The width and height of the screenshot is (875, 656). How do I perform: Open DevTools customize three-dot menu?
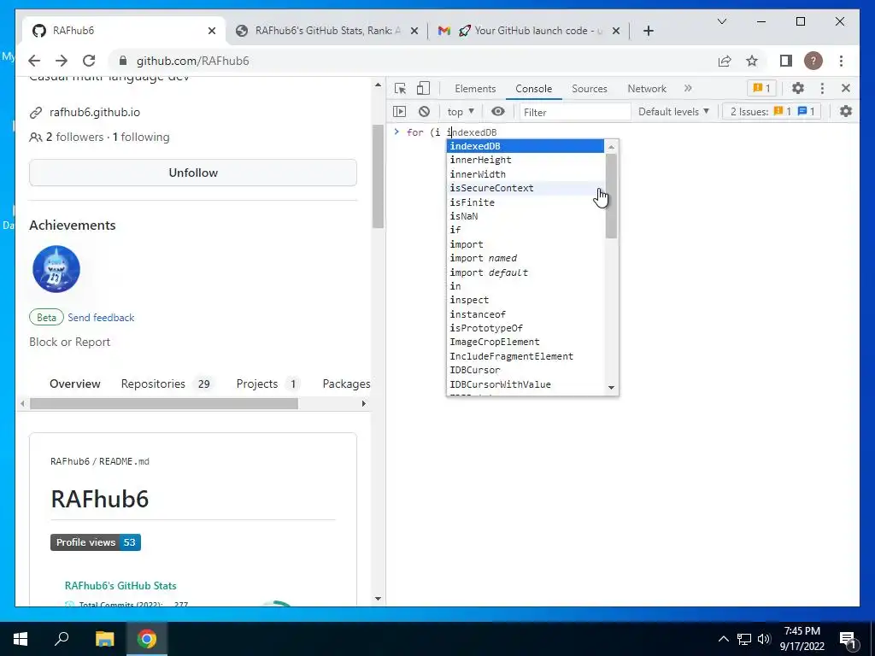(x=822, y=88)
